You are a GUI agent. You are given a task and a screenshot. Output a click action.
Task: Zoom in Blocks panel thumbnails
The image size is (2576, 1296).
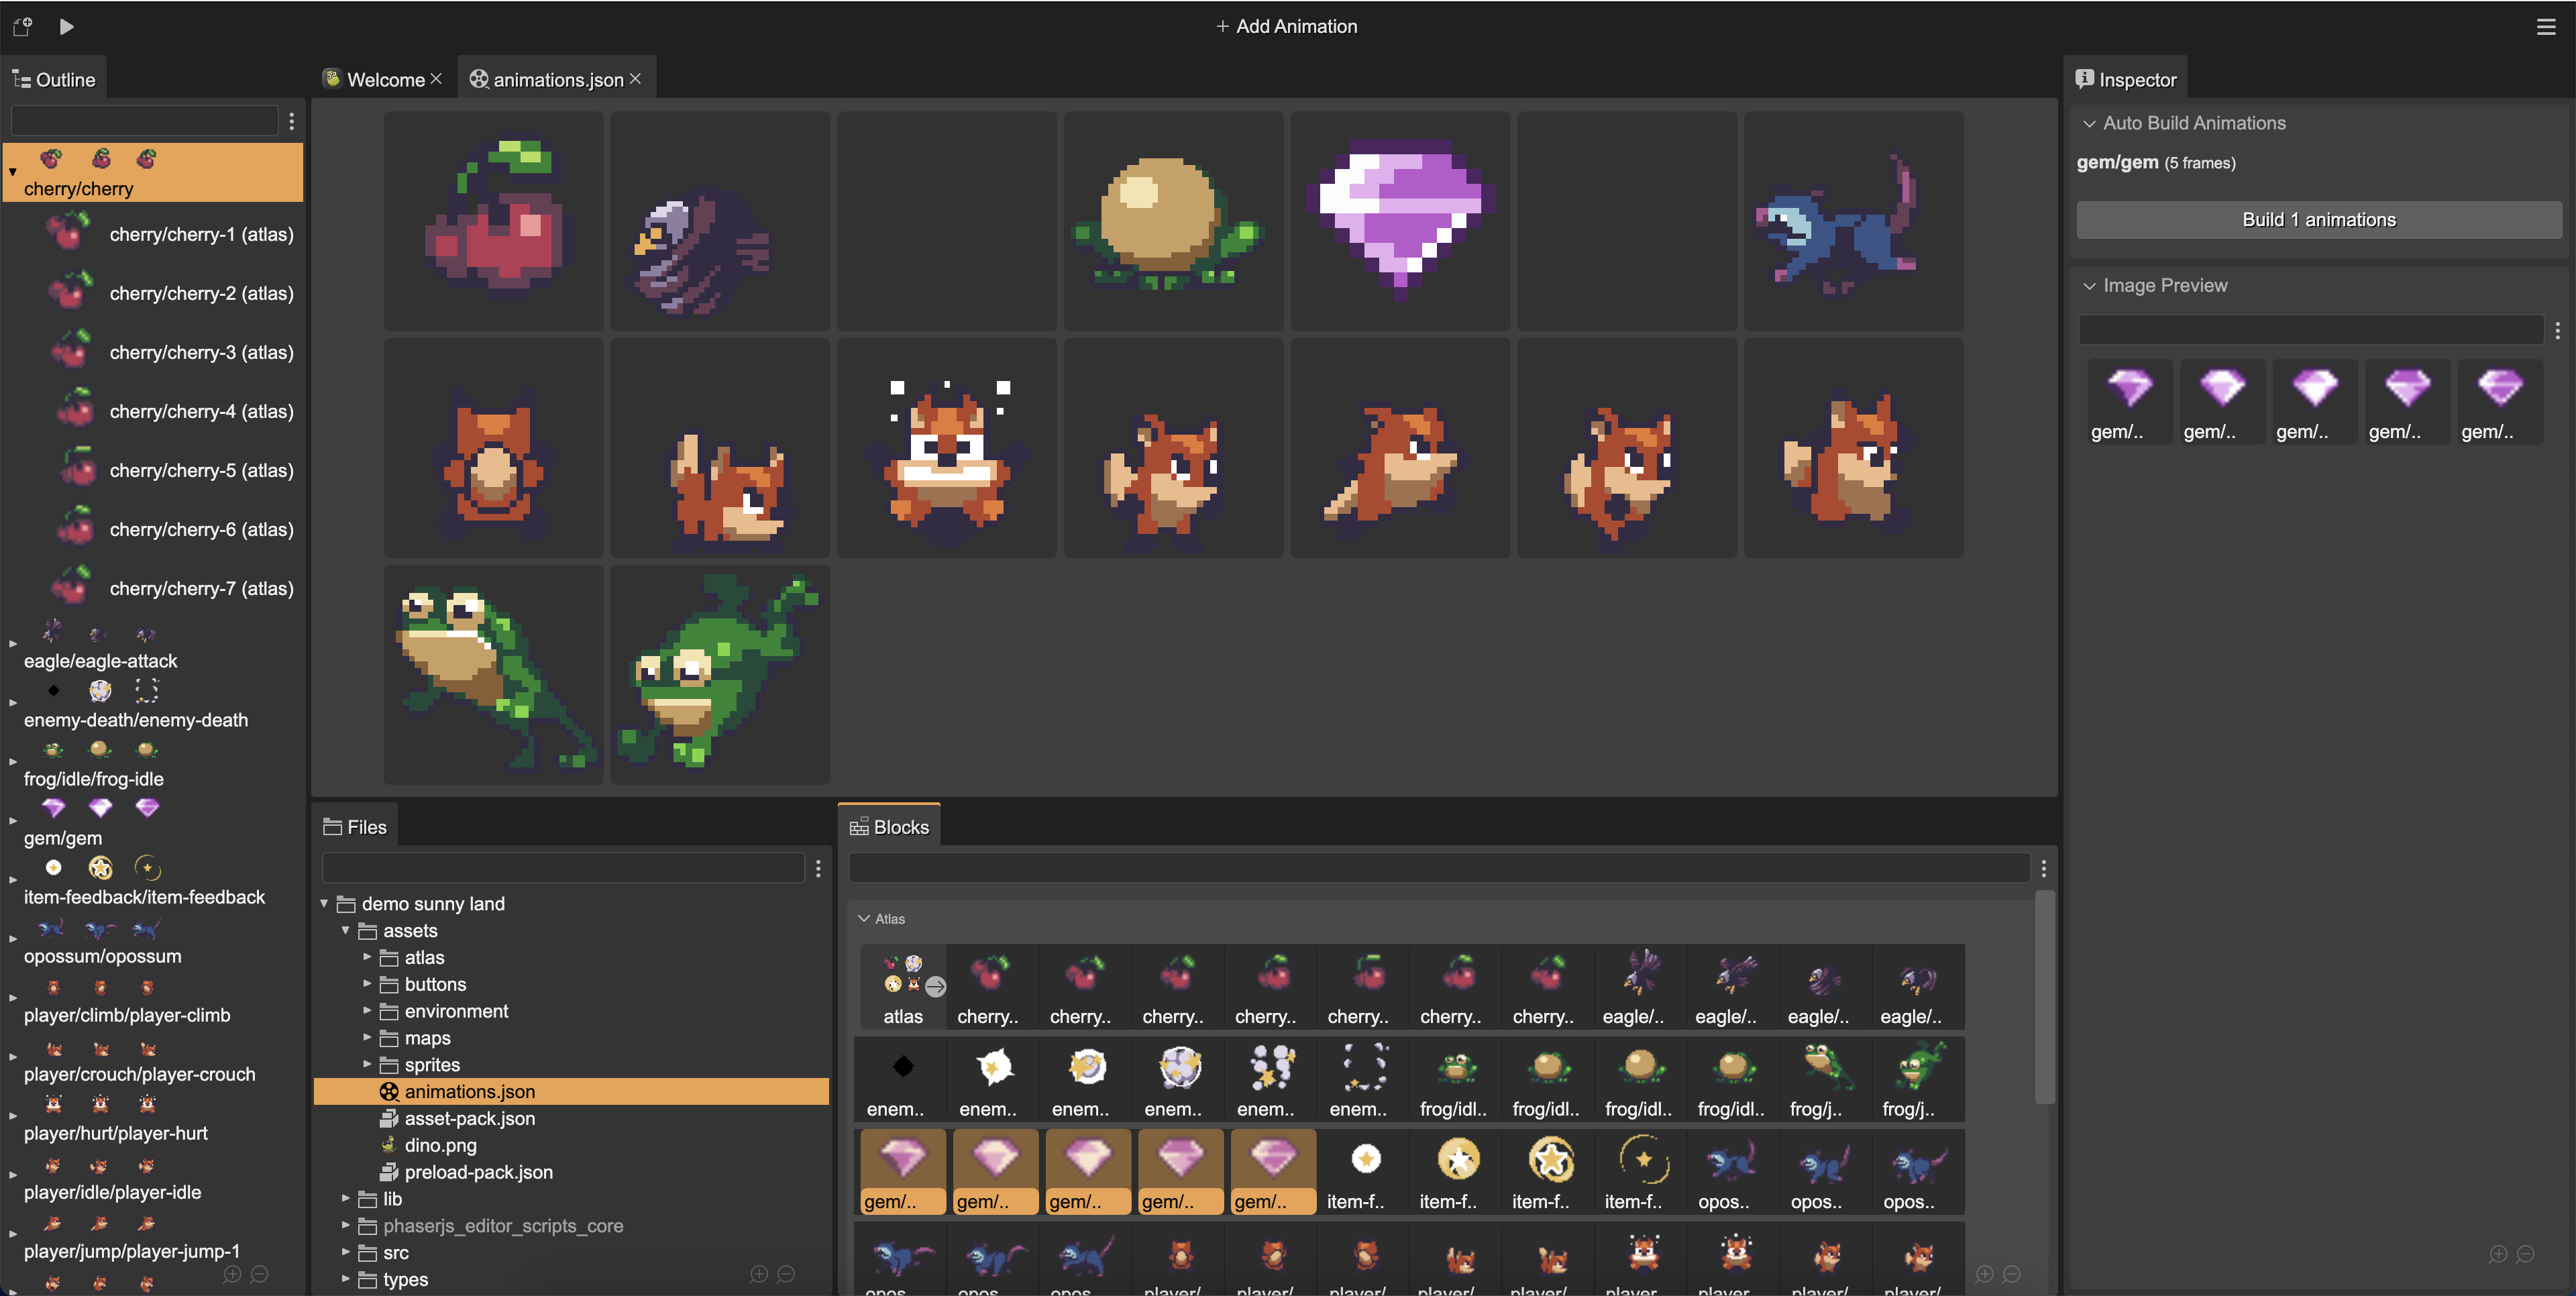(1985, 1274)
